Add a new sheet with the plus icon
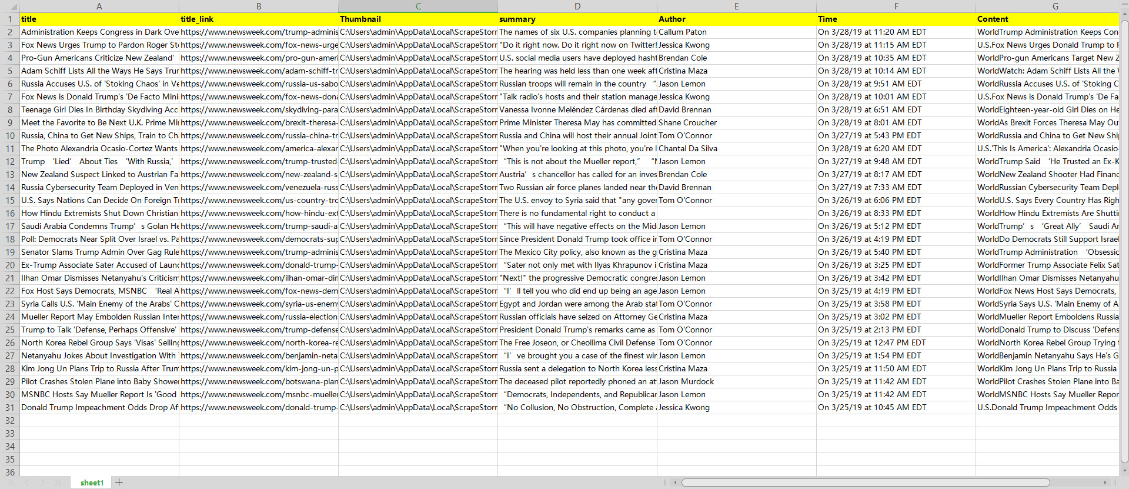The width and height of the screenshot is (1129, 489). click(119, 483)
